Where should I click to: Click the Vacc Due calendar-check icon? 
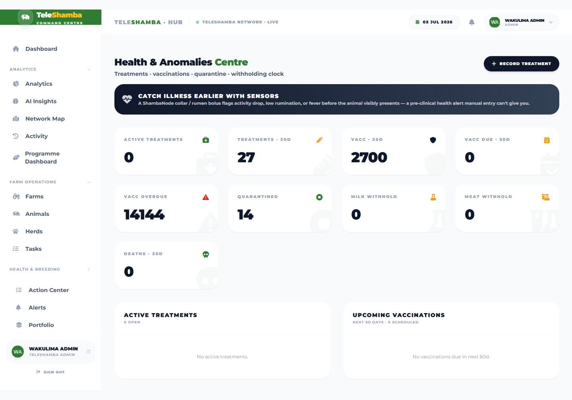[x=547, y=140]
